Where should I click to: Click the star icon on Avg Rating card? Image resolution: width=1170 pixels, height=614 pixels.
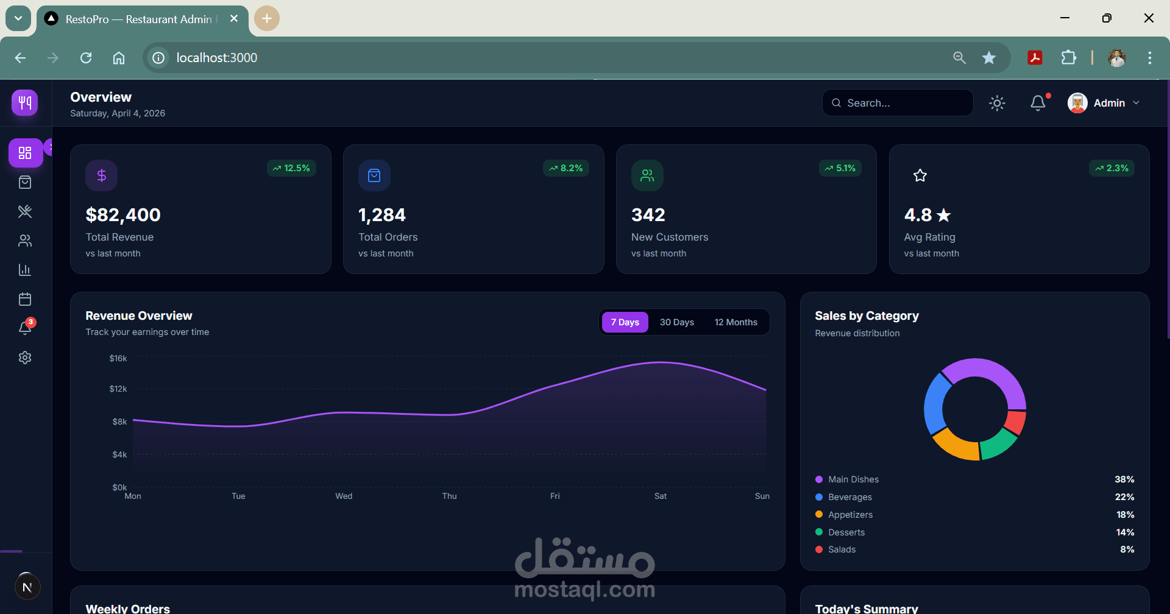tap(920, 175)
